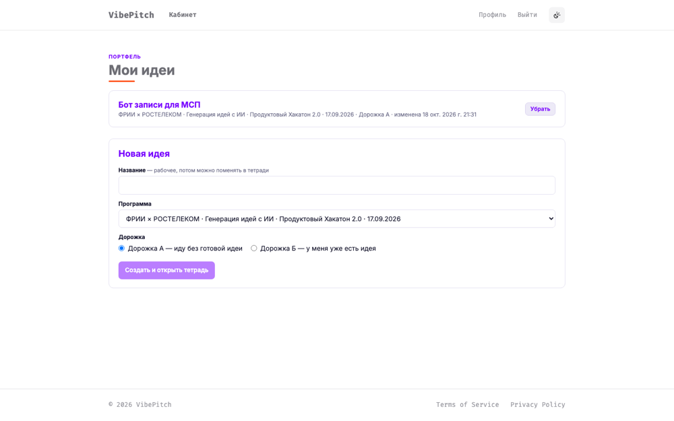Go to the Кабинет section
This screenshot has width=674, height=421.
pyautogui.click(x=183, y=15)
